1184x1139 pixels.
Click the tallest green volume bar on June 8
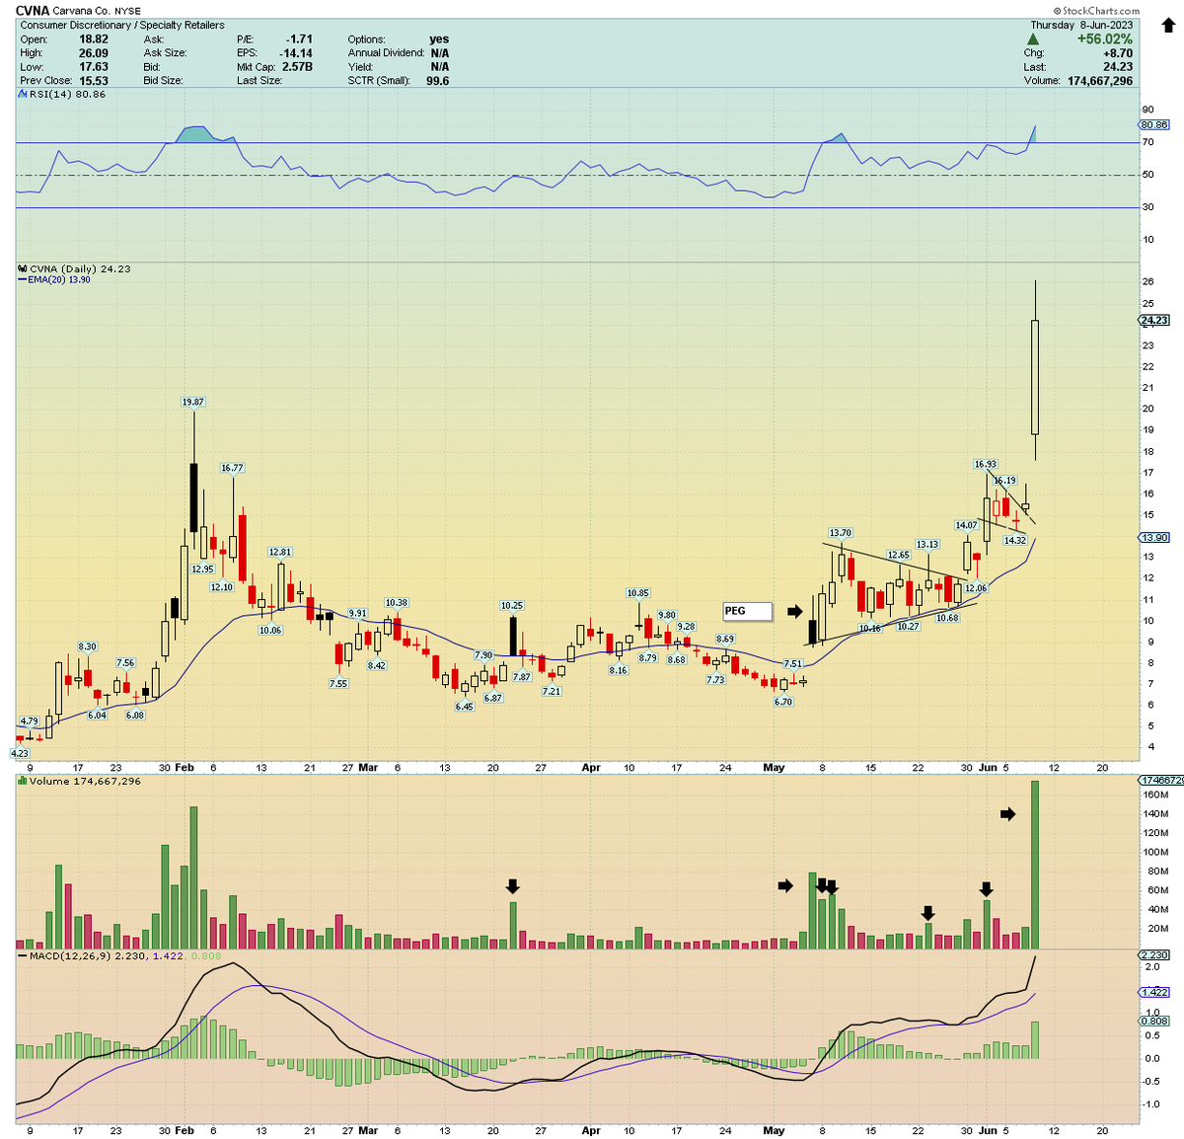click(x=1035, y=865)
